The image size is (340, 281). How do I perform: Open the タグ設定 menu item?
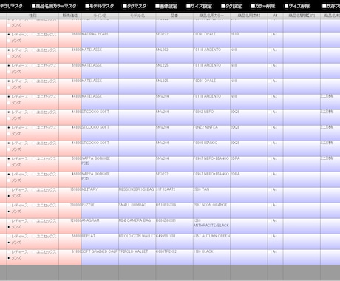[231, 6]
